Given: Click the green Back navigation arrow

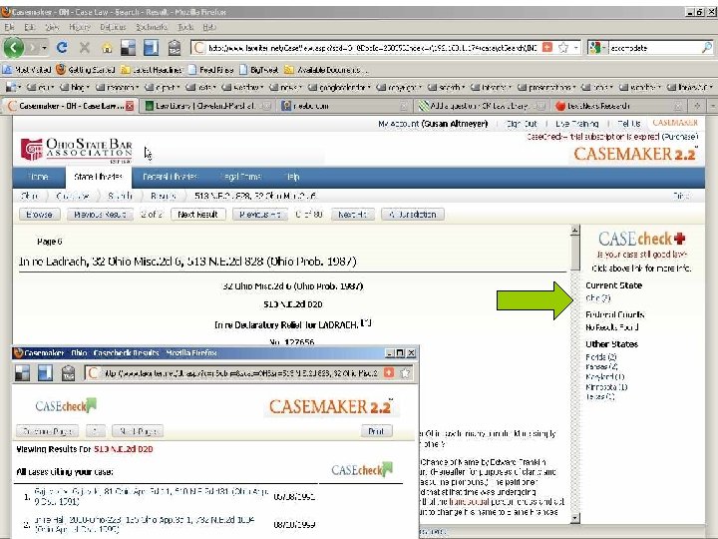Looking at the screenshot, I should [13, 47].
